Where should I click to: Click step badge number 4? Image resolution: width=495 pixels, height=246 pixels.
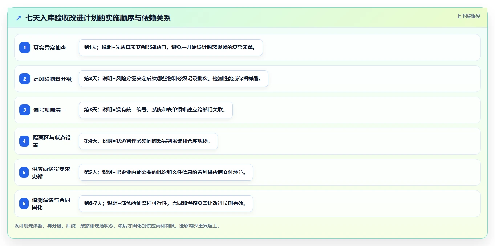[24, 141]
